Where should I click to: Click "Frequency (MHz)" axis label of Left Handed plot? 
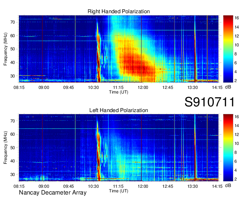(5, 148)
